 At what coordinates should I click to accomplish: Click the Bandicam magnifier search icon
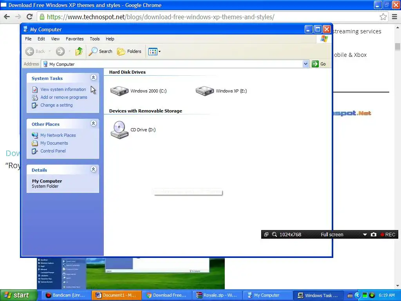click(275, 234)
